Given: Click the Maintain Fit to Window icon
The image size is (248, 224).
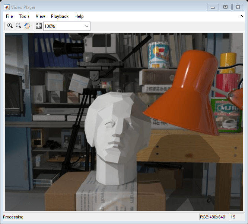Looking at the screenshot, I should click(39, 26).
